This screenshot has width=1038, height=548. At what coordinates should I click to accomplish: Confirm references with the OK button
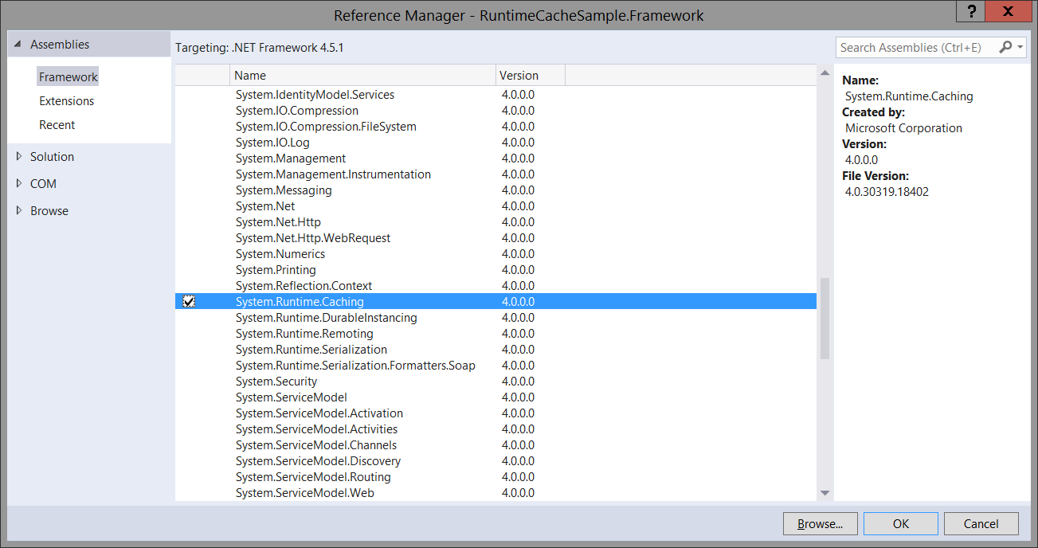(x=900, y=523)
